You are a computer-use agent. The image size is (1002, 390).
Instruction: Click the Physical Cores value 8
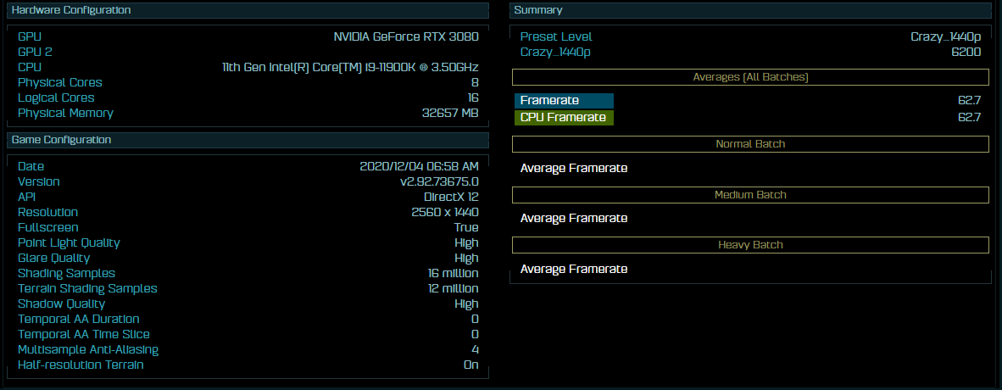click(x=475, y=83)
